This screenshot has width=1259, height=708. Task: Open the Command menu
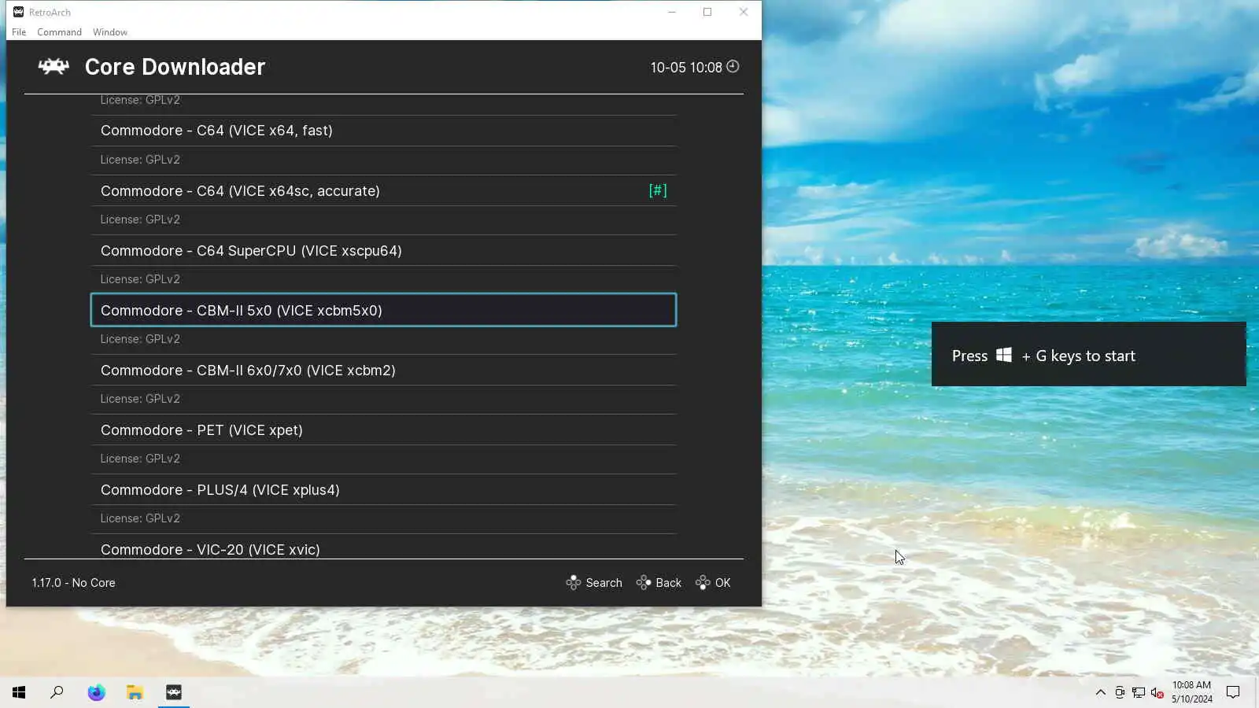coord(59,32)
